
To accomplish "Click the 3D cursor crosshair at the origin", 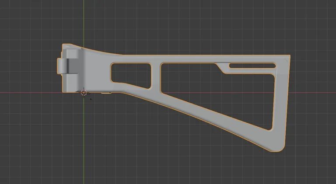I will (x=84, y=93).
